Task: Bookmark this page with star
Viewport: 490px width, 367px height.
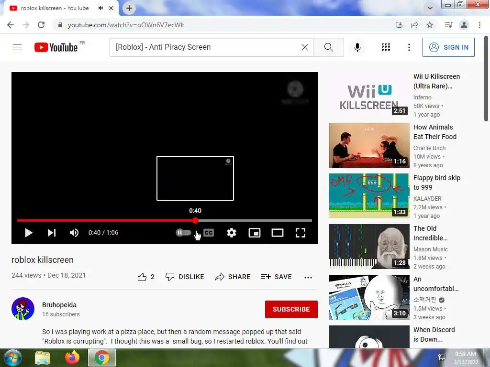Action: pos(430,25)
